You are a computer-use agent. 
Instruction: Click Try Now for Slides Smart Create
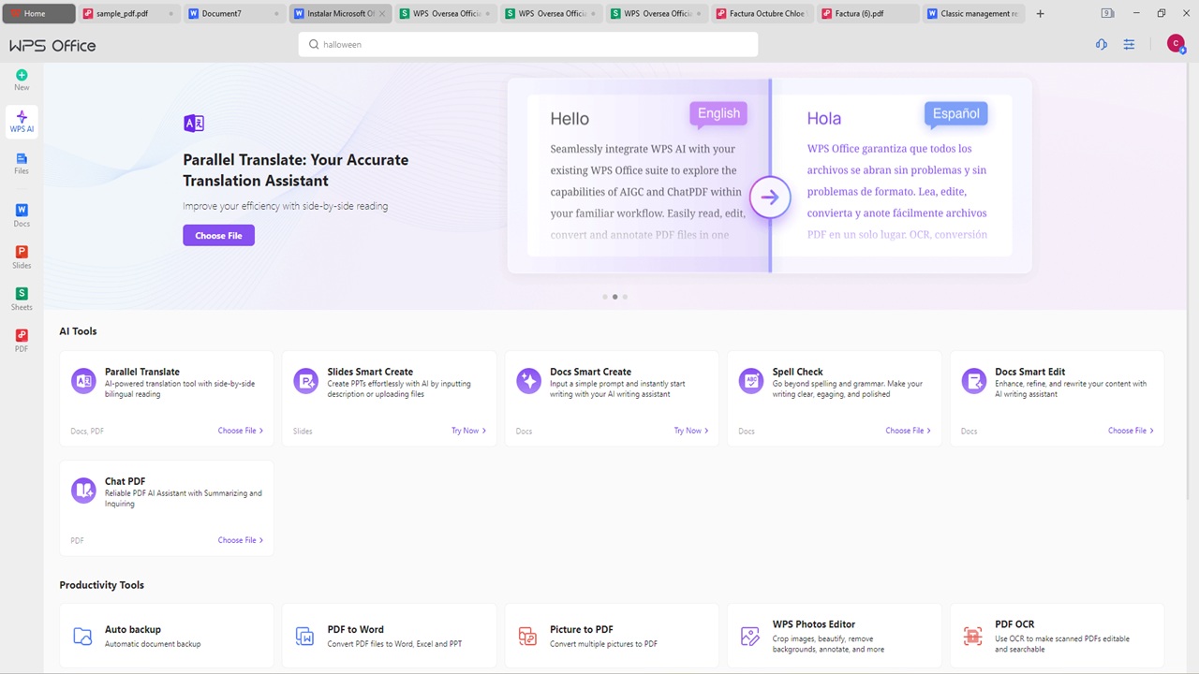(x=468, y=431)
